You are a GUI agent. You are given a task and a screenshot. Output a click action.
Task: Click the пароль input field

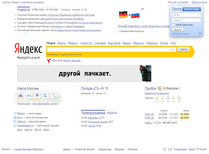click(186, 20)
